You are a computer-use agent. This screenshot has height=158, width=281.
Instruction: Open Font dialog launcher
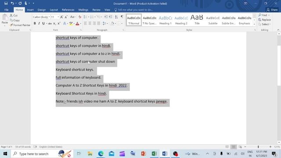[x=81, y=30]
